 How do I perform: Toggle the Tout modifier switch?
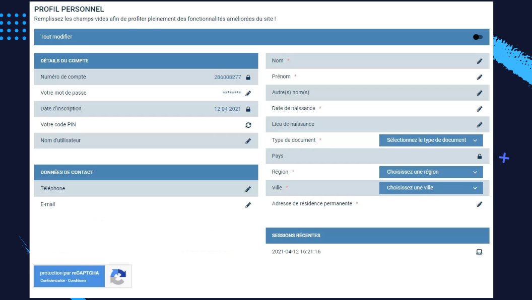click(x=478, y=37)
